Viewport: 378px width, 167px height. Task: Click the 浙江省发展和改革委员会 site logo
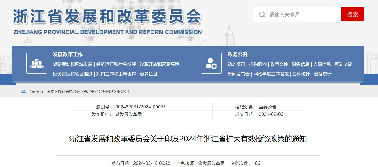[x=107, y=21]
